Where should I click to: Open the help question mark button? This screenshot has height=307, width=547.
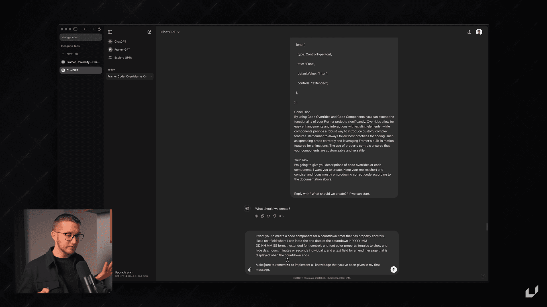pyautogui.click(x=483, y=276)
